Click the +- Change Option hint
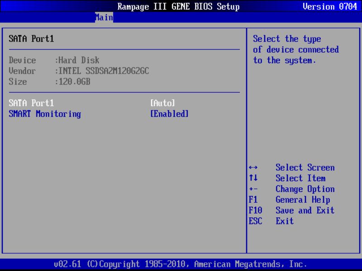 (x=291, y=189)
